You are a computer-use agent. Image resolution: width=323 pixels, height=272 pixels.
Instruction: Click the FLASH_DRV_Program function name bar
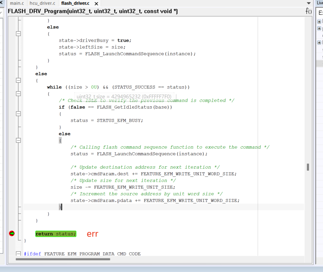(93, 11)
